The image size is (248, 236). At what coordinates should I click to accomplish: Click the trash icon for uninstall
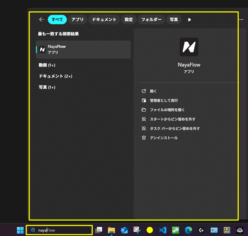(144, 138)
